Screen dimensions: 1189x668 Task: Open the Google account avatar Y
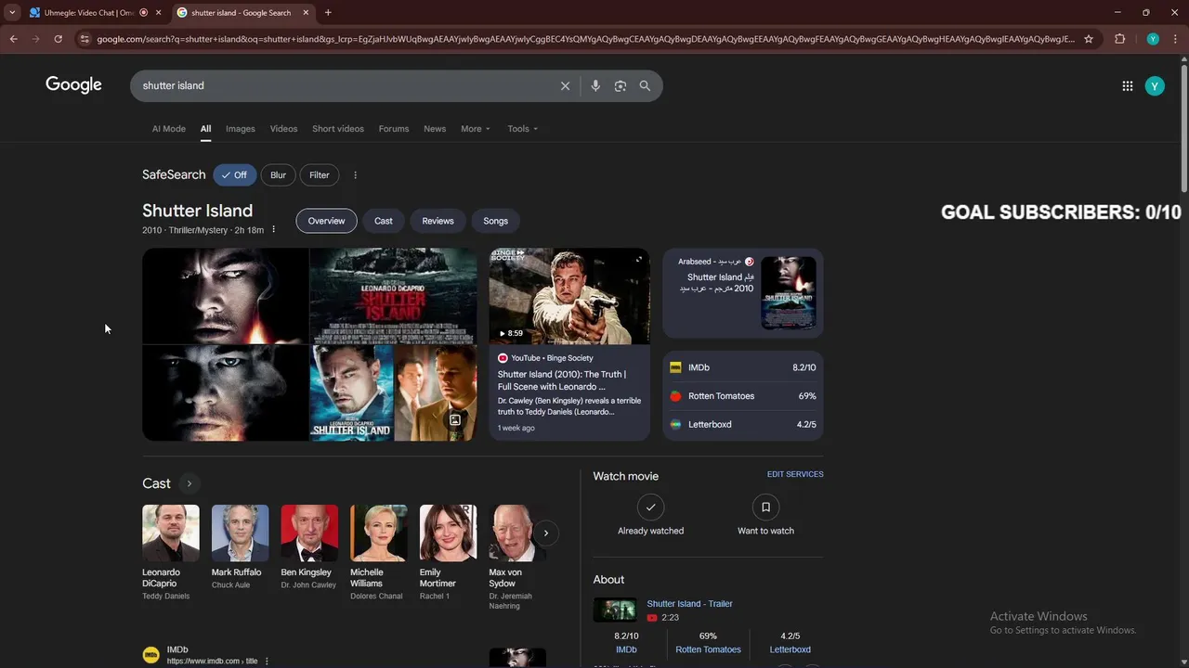point(1155,86)
